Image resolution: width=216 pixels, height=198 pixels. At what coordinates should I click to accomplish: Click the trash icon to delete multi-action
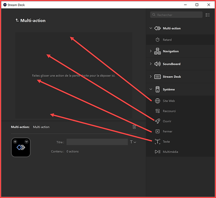pyautogui.click(x=134, y=127)
